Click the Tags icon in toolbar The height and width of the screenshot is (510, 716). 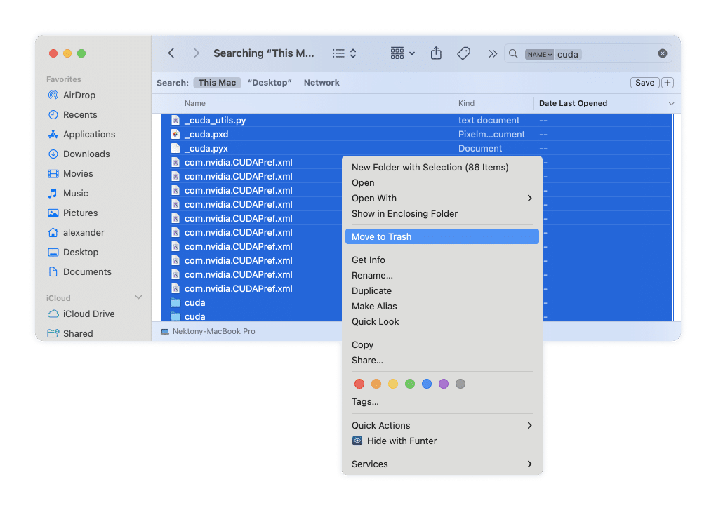(x=463, y=53)
